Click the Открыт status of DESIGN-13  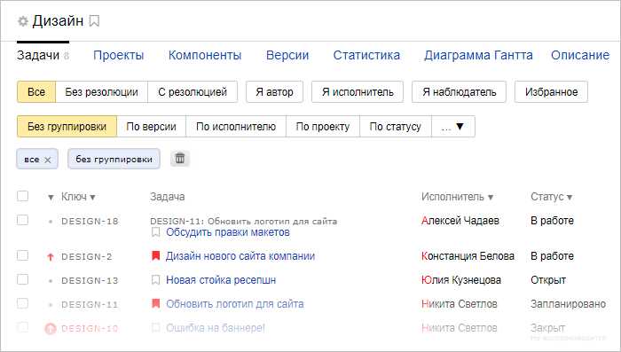[x=548, y=280]
